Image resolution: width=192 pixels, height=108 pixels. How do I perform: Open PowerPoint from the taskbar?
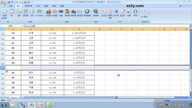tap(41, 105)
